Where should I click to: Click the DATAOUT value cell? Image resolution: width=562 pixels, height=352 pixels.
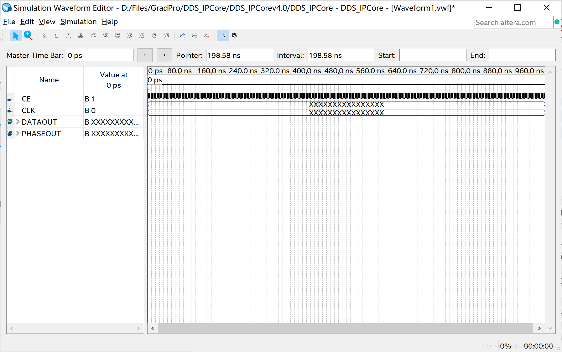tap(113, 122)
